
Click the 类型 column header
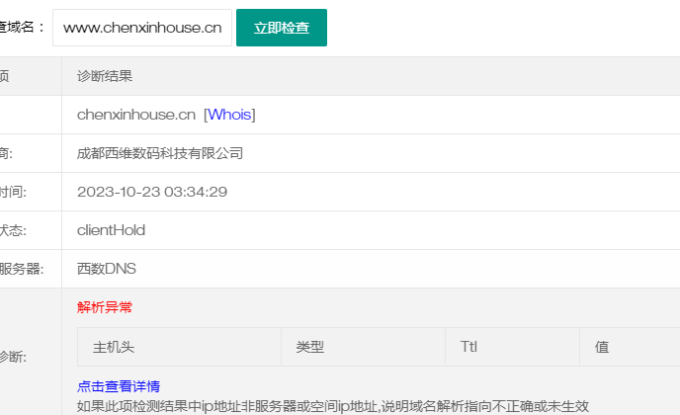coord(309,348)
